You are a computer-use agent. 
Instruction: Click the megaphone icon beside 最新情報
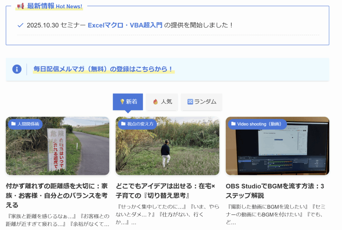[21, 6]
